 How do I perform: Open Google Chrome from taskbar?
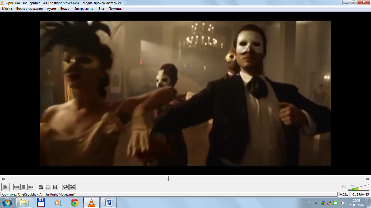point(75,203)
